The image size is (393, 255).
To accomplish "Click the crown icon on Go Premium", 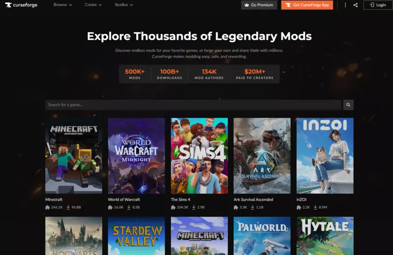I will coord(247,5).
